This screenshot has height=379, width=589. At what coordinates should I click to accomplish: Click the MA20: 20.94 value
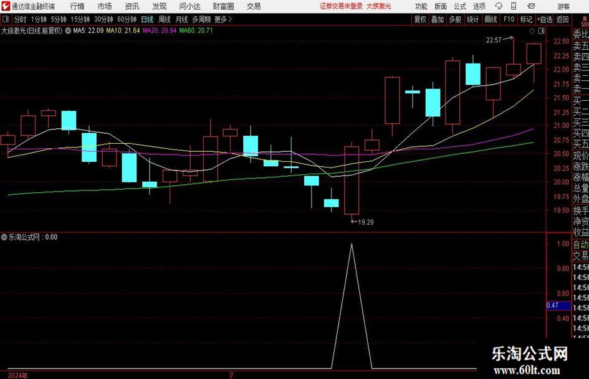point(160,30)
